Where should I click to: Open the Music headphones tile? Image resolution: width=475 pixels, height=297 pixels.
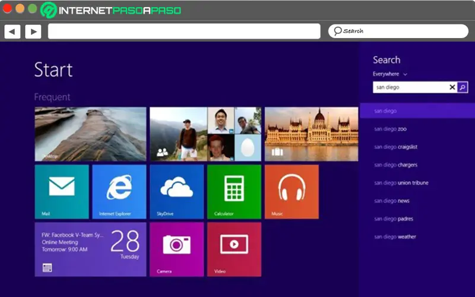click(292, 192)
